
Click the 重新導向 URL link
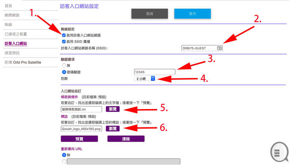click(x=72, y=149)
